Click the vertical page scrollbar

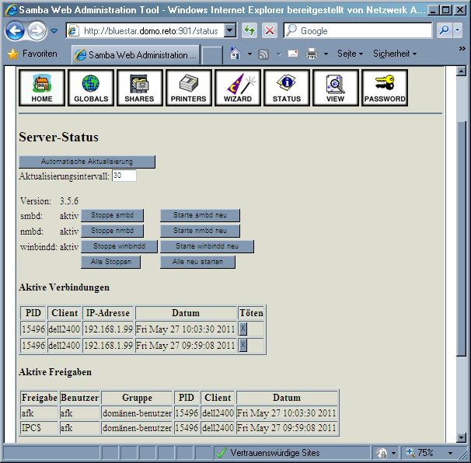tap(462, 233)
